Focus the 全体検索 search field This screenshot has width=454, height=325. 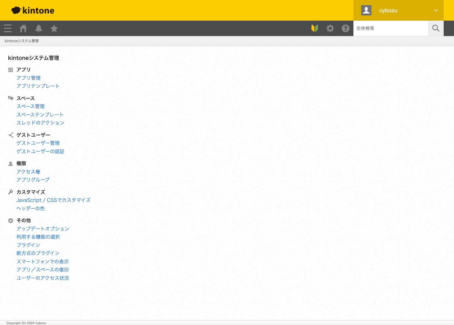391,28
